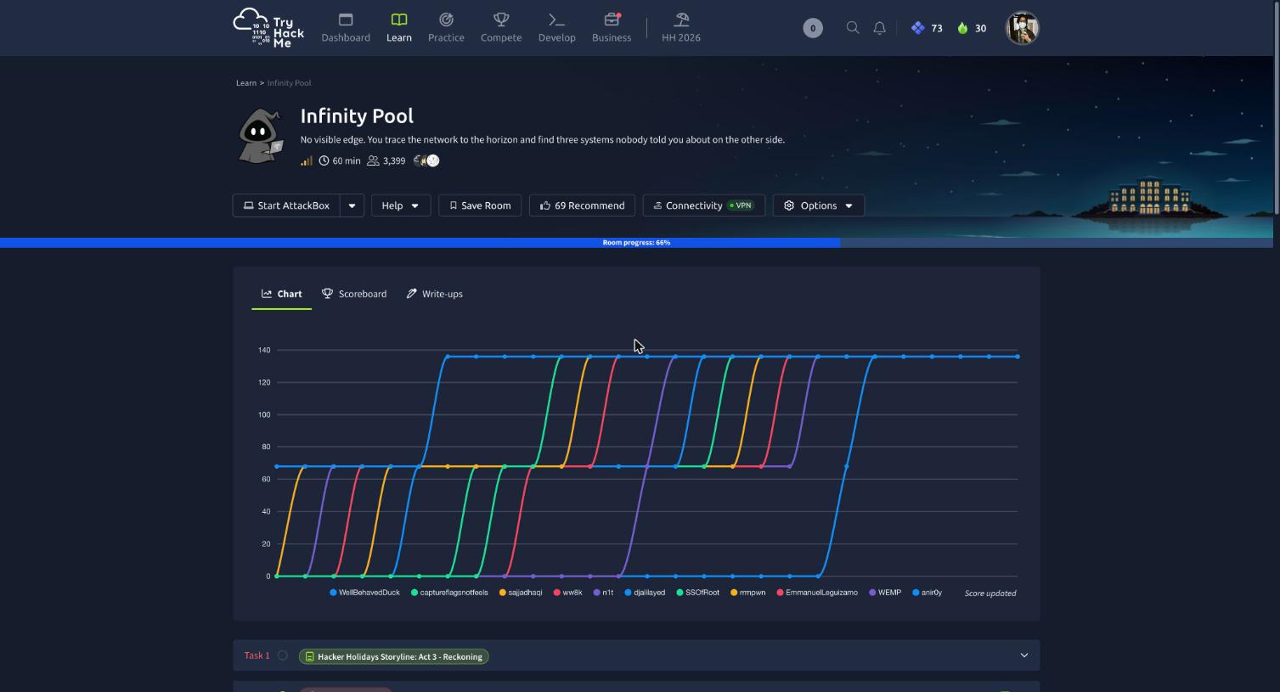Click the clock icon next to 60 min
The image size is (1280, 692).
pos(324,160)
